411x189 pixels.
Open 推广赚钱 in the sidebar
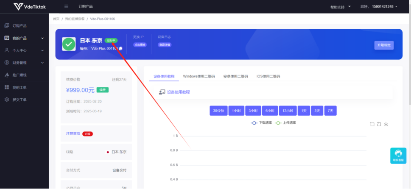click(20, 75)
